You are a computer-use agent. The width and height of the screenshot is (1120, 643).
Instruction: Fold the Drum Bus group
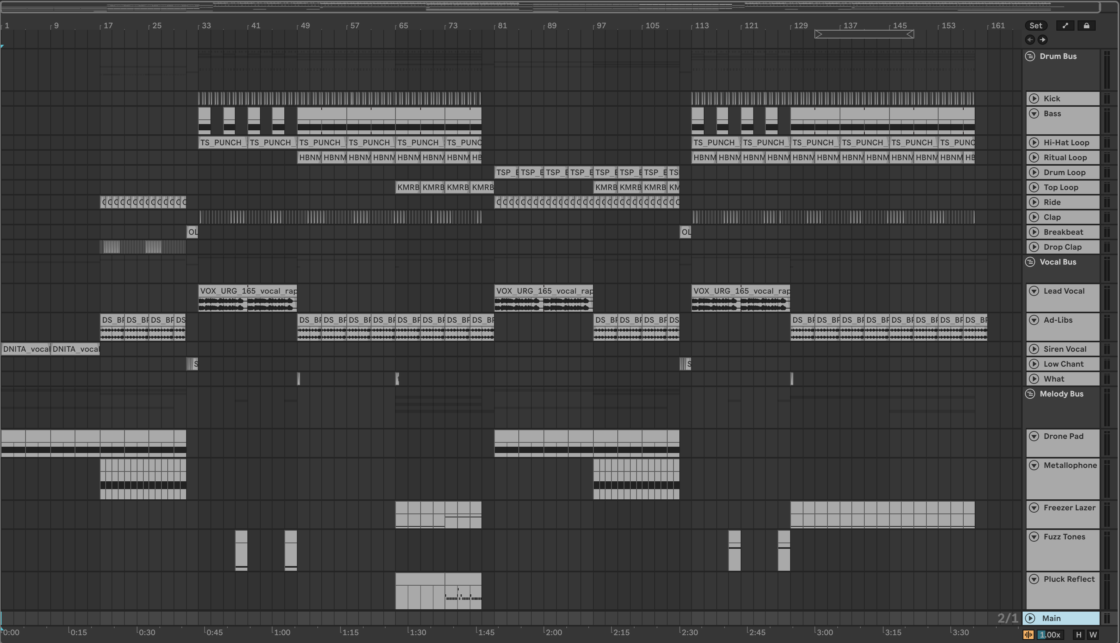click(x=1030, y=56)
